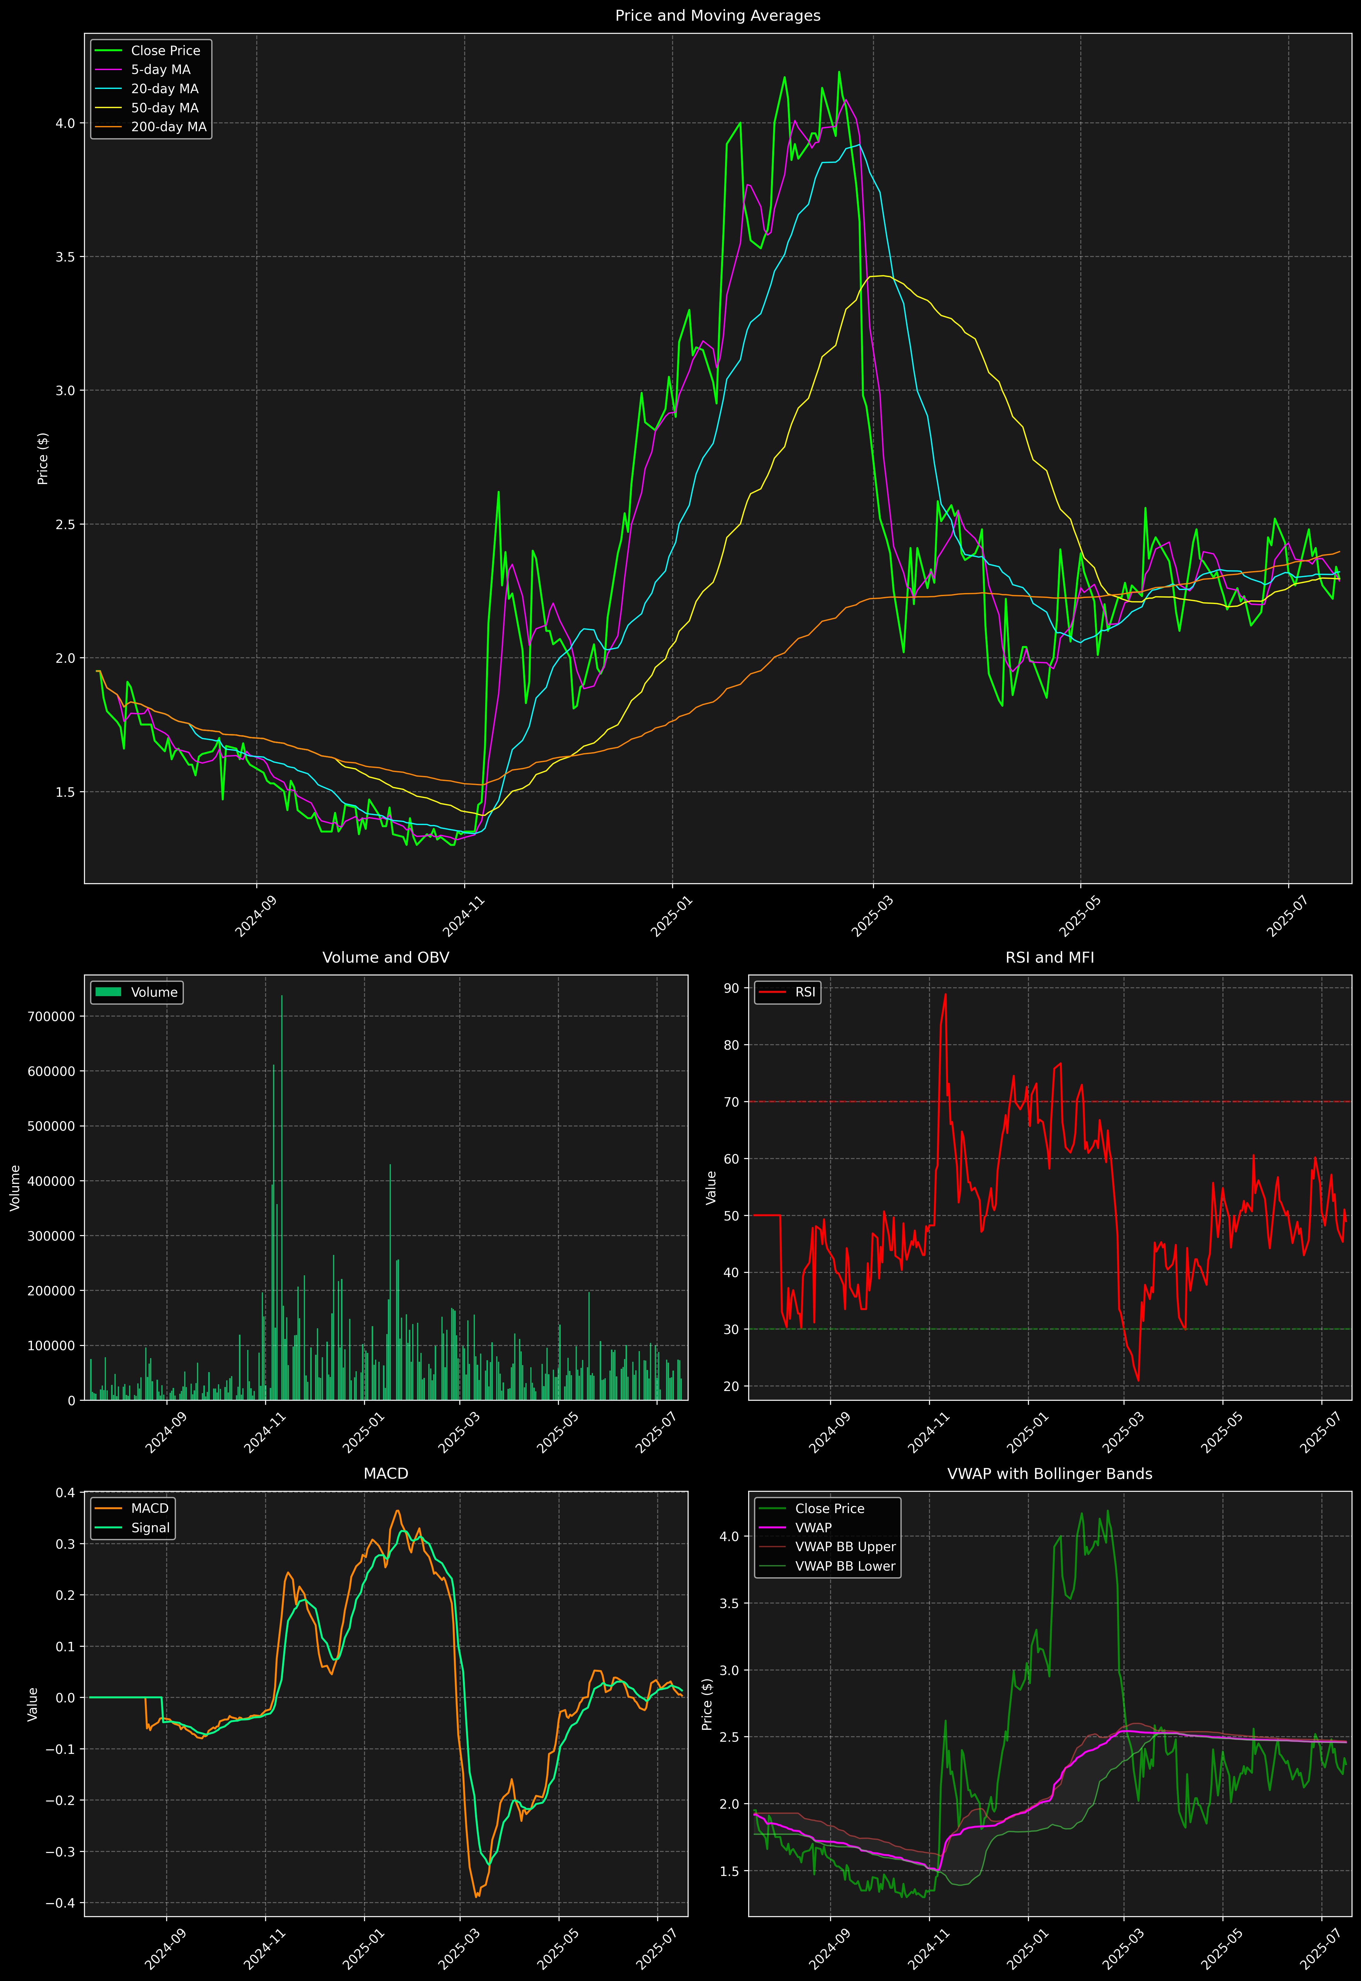The image size is (1361, 1981).
Task: Click the green Volume legend swatch
Action: point(108,992)
